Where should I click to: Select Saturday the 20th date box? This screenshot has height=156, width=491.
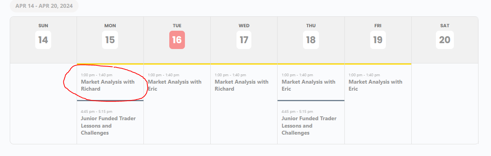coord(445,40)
